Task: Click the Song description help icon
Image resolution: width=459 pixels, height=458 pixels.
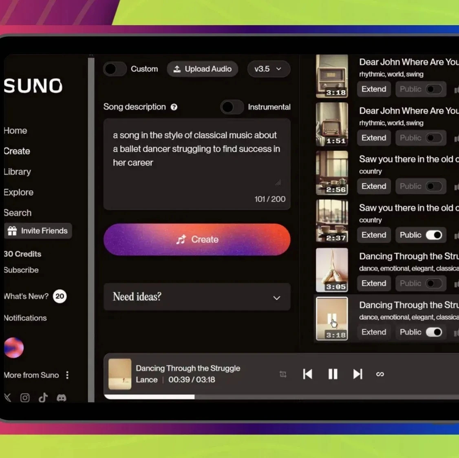Action: tap(174, 107)
